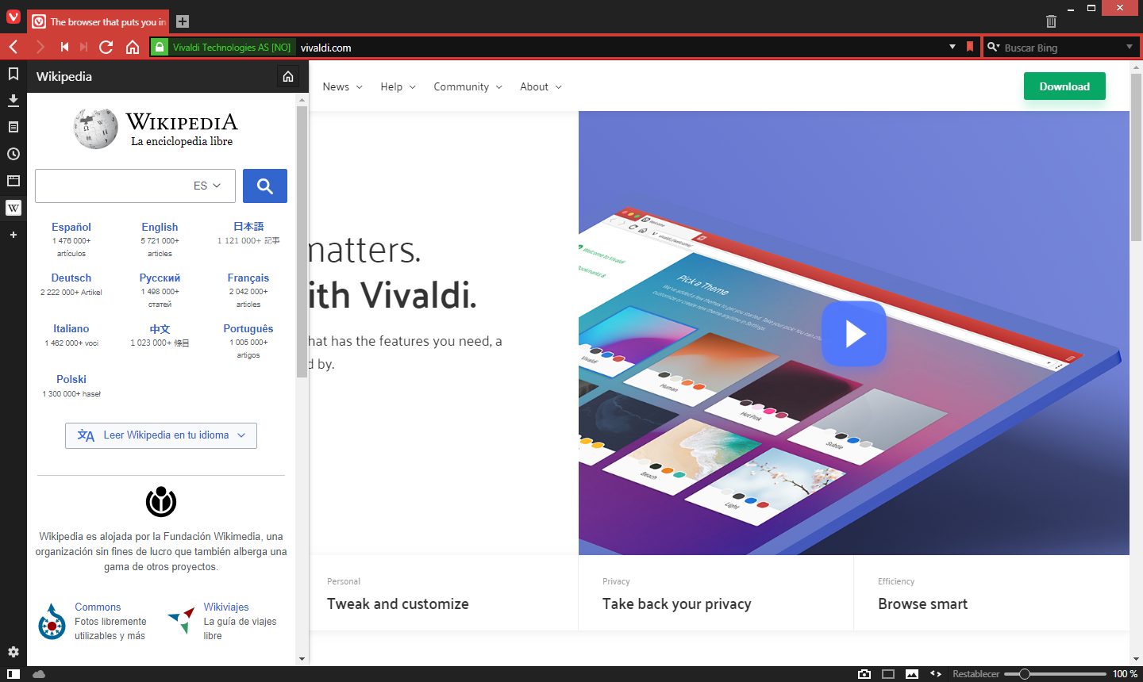Image resolution: width=1143 pixels, height=682 pixels.
Task: Go to web panel home page
Action: tap(288, 77)
